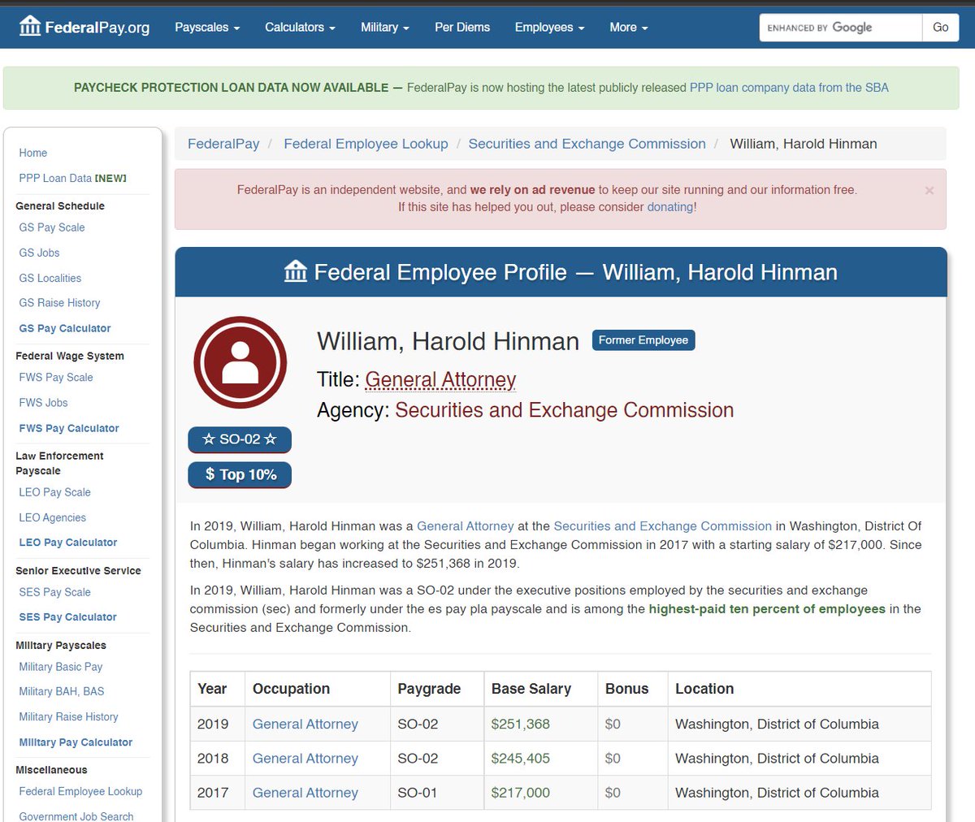Open LEO Pay Calculator sidebar link

click(68, 543)
